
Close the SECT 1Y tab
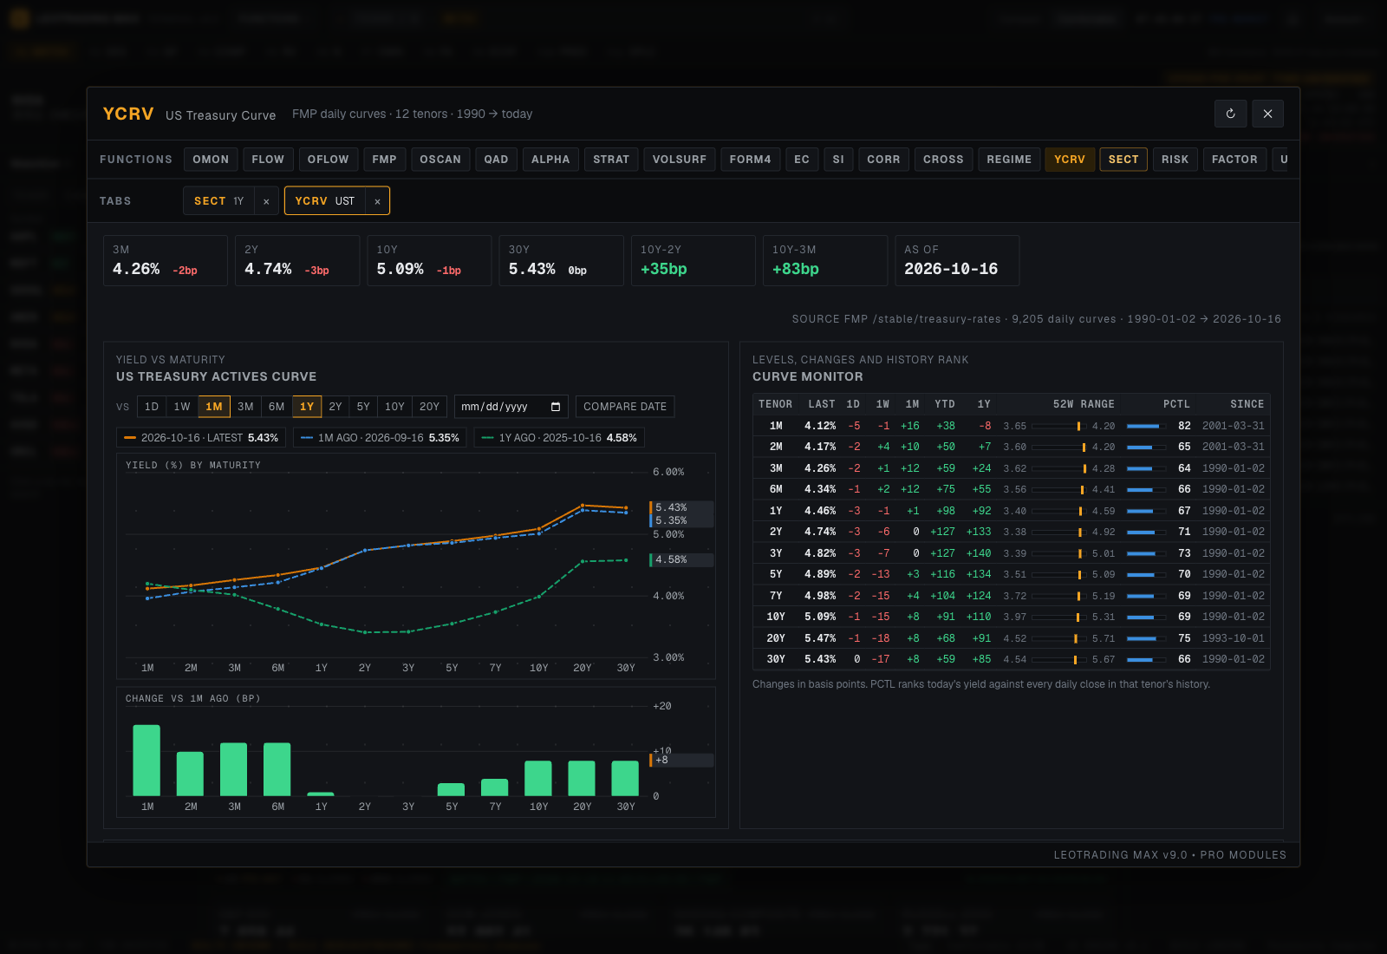(266, 201)
